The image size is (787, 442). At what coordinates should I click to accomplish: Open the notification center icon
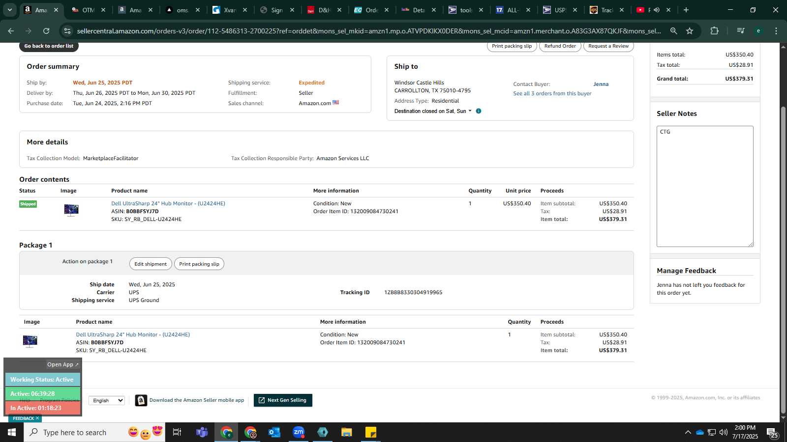coord(773,433)
